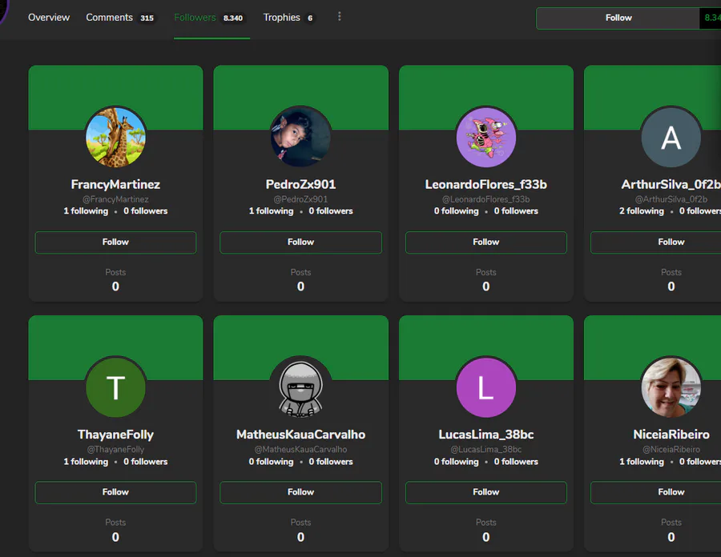Open LeonardoFlores_f33b purple avatar

[486, 137]
